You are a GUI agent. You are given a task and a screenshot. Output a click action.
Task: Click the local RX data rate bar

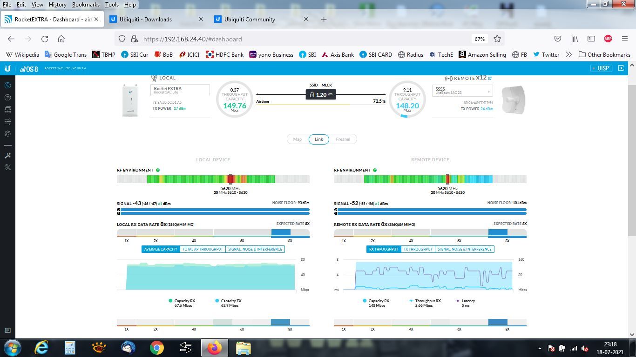tap(213, 233)
